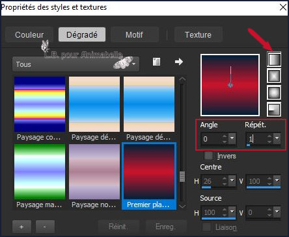
Task: Select the linear gradient style icon
Action: [274, 59]
